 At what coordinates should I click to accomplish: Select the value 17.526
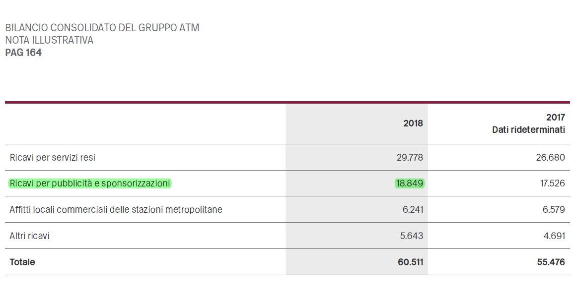[x=552, y=183]
